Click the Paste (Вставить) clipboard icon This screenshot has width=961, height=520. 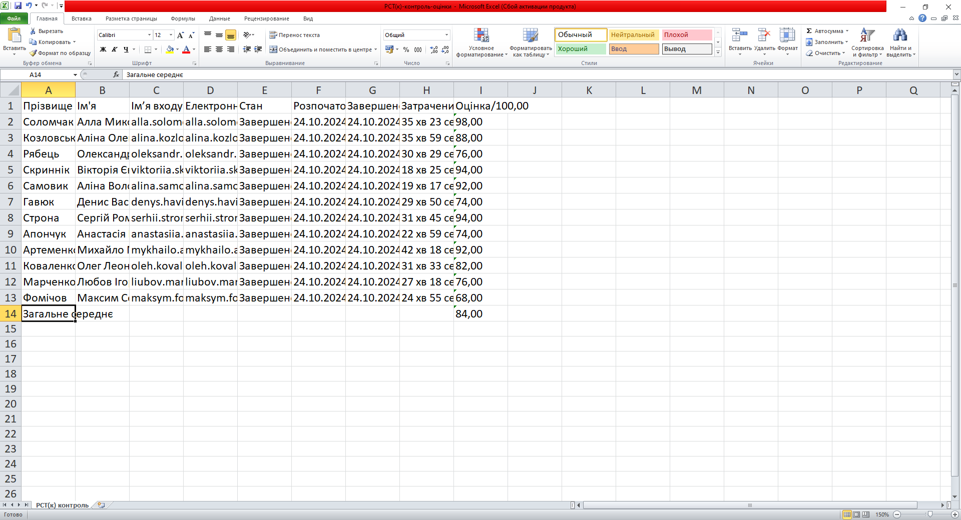(14, 36)
